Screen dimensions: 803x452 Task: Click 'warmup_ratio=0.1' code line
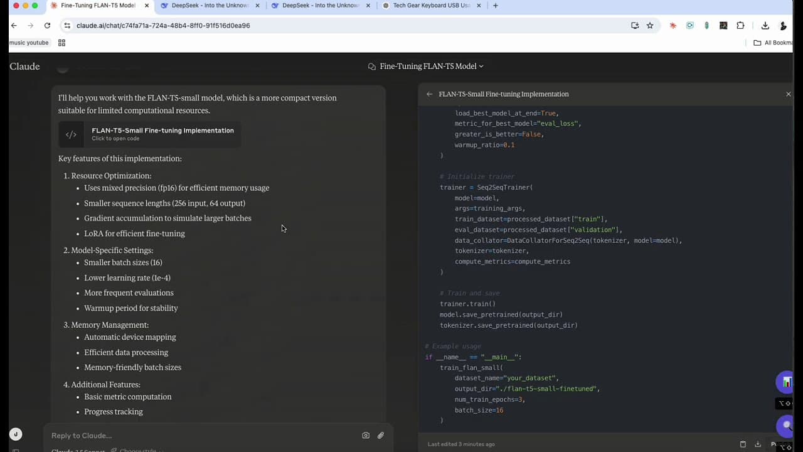(484, 145)
